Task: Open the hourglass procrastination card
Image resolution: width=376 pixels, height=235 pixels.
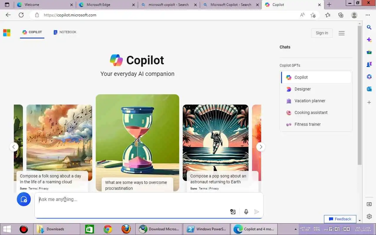Action: point(137,143)
